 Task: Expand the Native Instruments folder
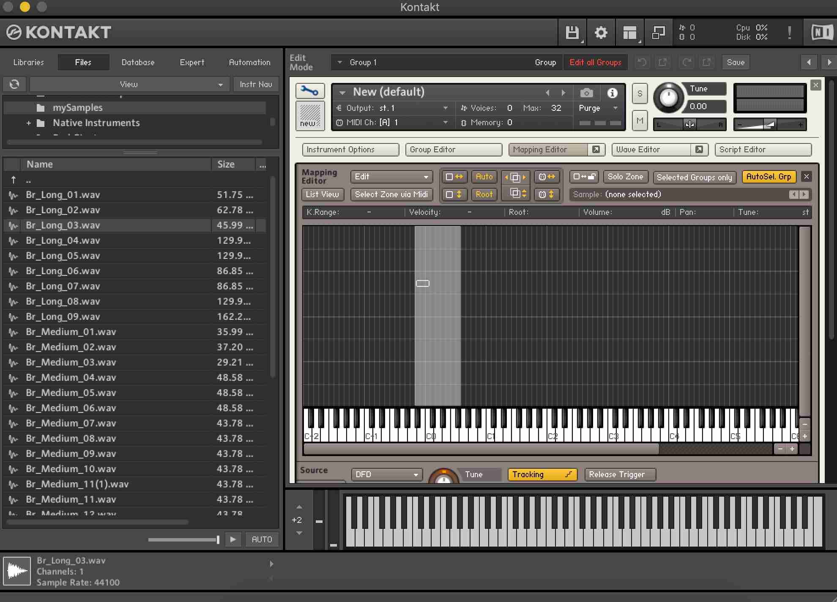tap(29, 123)
